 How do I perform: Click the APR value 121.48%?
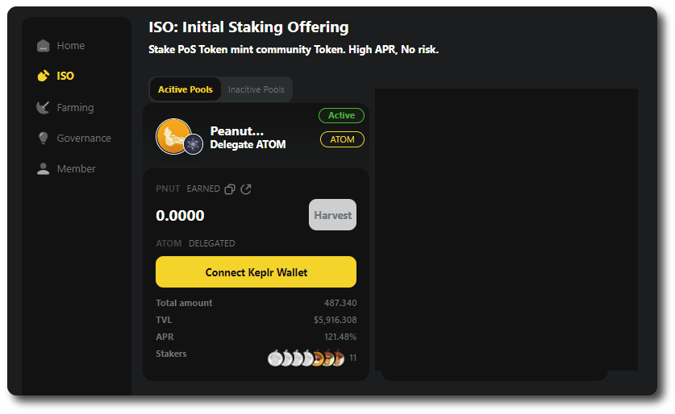[340, 337]
